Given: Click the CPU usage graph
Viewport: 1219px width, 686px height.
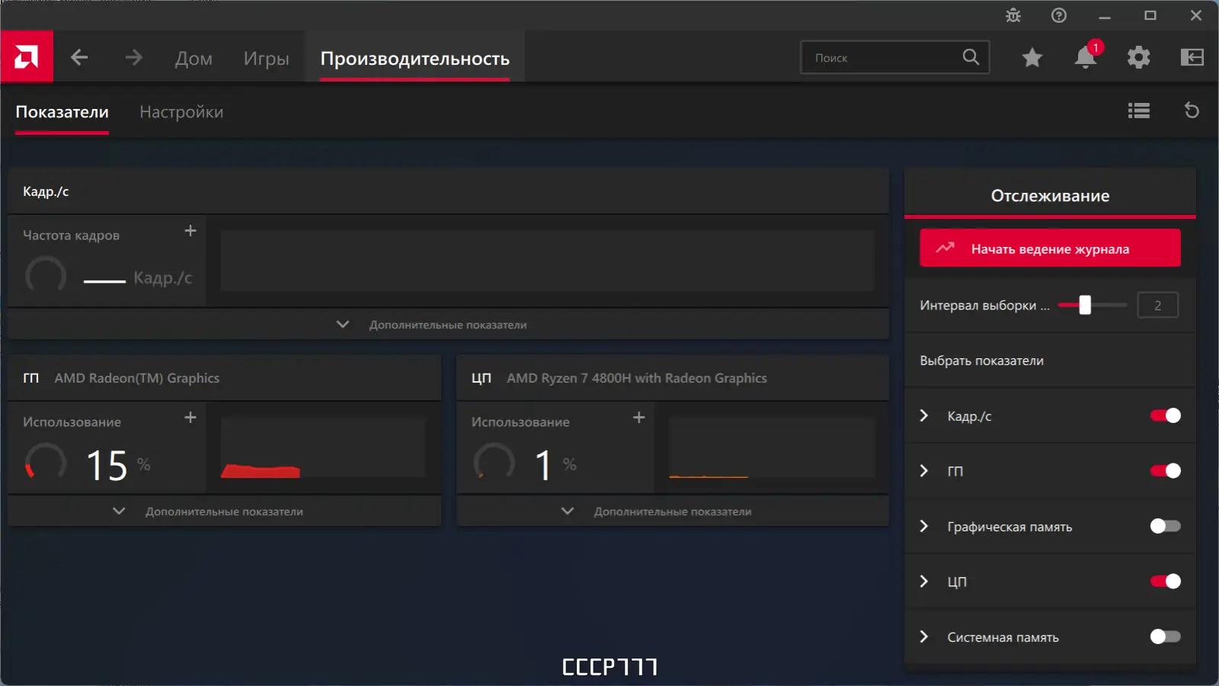Looking at the screenshot, I should pos(771,447).
